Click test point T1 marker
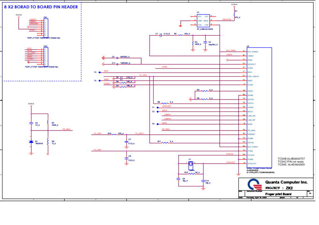Viewport: 319px width, 225px height. (157, 108)
